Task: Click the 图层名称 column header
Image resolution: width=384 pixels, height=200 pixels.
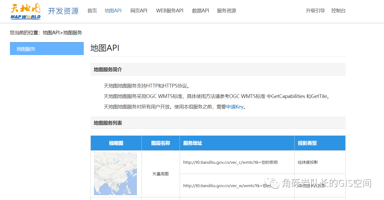Action: click(x=161, y=143)
